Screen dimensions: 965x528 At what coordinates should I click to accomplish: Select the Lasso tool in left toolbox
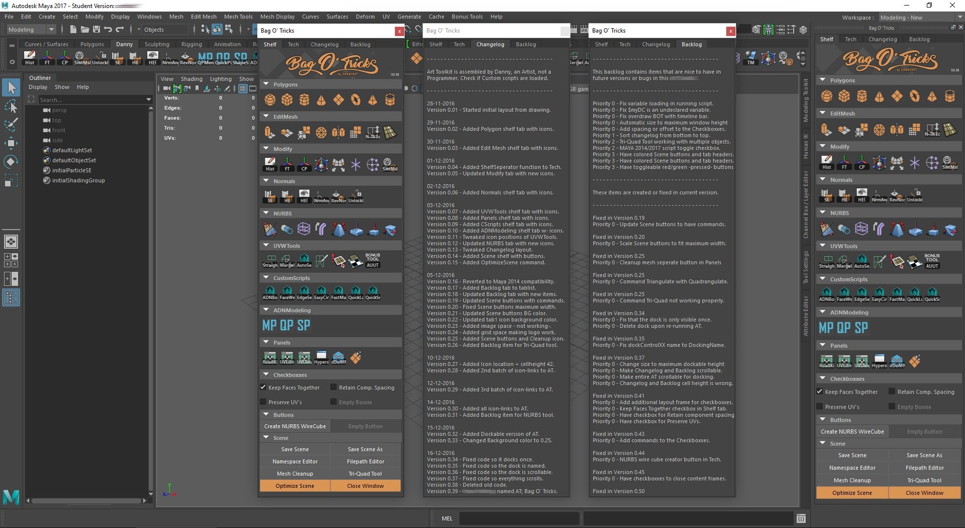click(x=11, y=107)
